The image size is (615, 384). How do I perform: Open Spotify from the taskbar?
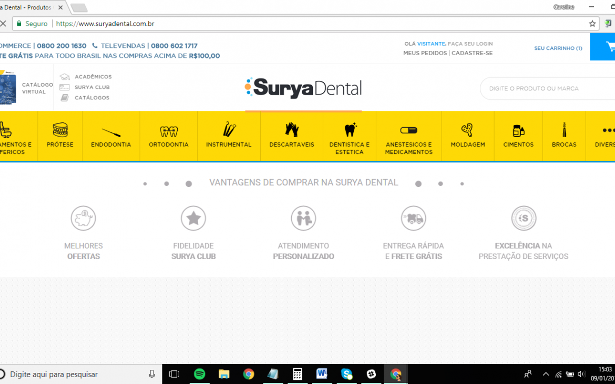200,374
